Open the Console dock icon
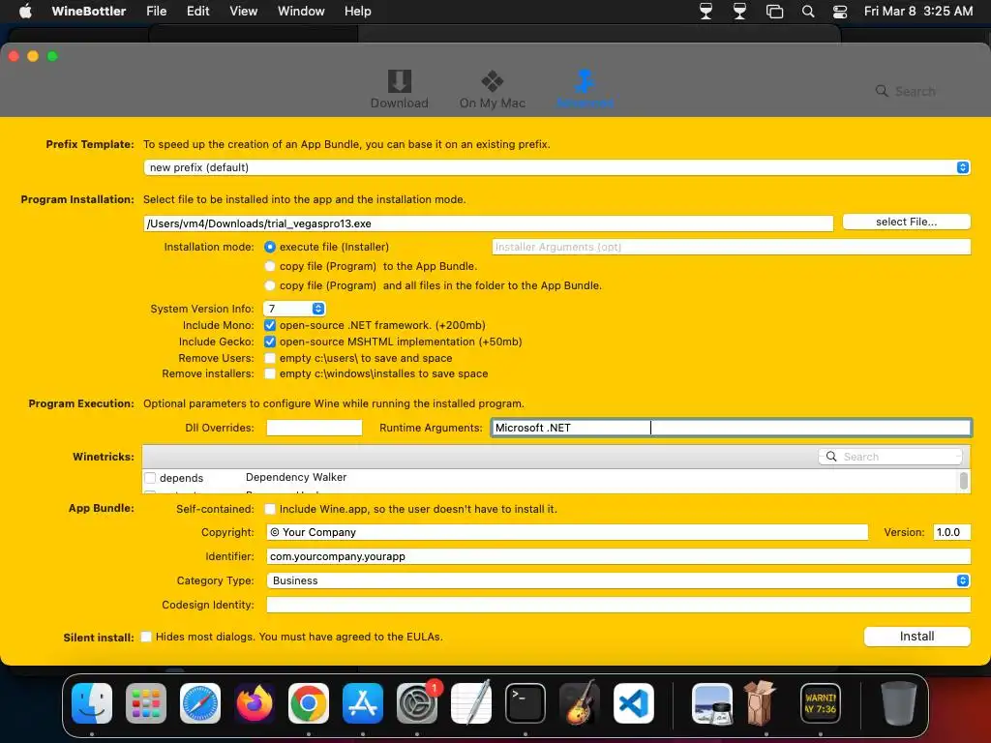Screen dimensions: 991x743 (821, 703)
